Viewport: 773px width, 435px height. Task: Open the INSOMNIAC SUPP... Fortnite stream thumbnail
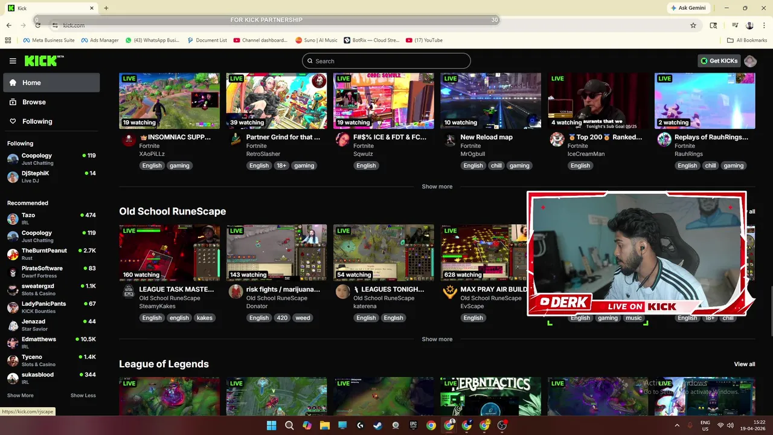pyautogui.click(x=169, y=101)
